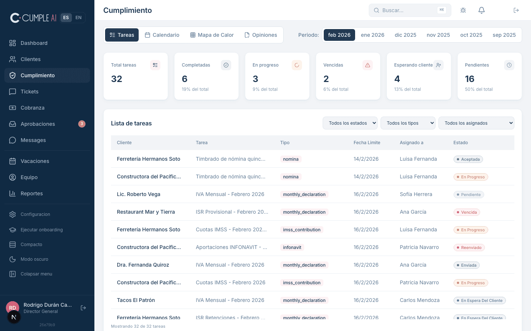Select the ene 2026 period

(x=372, y=35)
